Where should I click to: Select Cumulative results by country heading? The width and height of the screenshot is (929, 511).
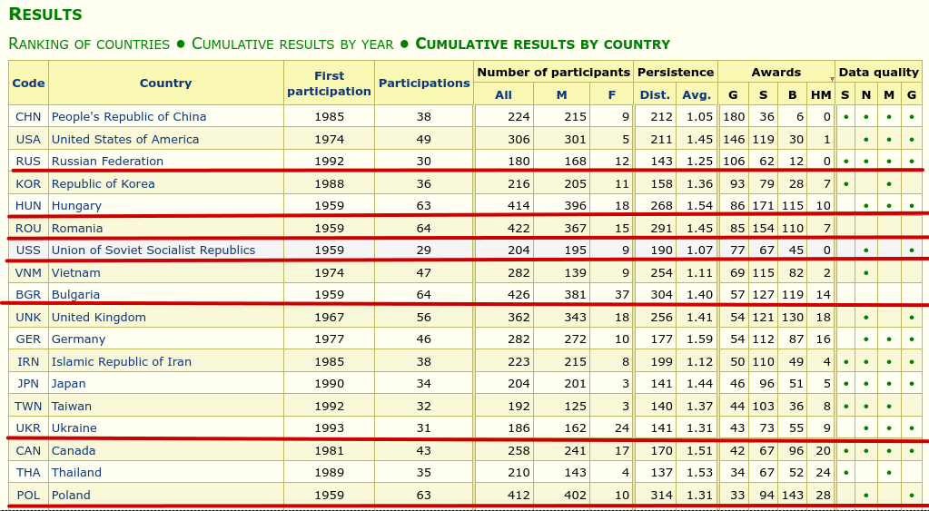[542, 44]
